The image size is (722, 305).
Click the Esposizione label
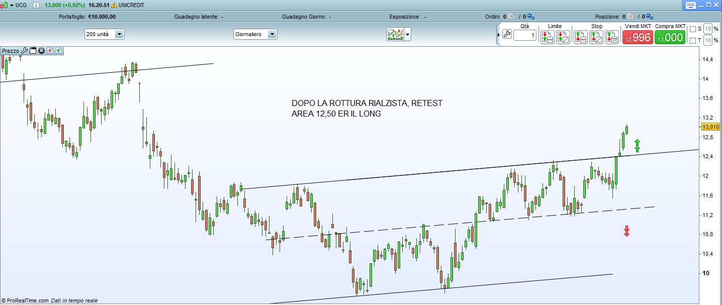[x=405, y=17]
